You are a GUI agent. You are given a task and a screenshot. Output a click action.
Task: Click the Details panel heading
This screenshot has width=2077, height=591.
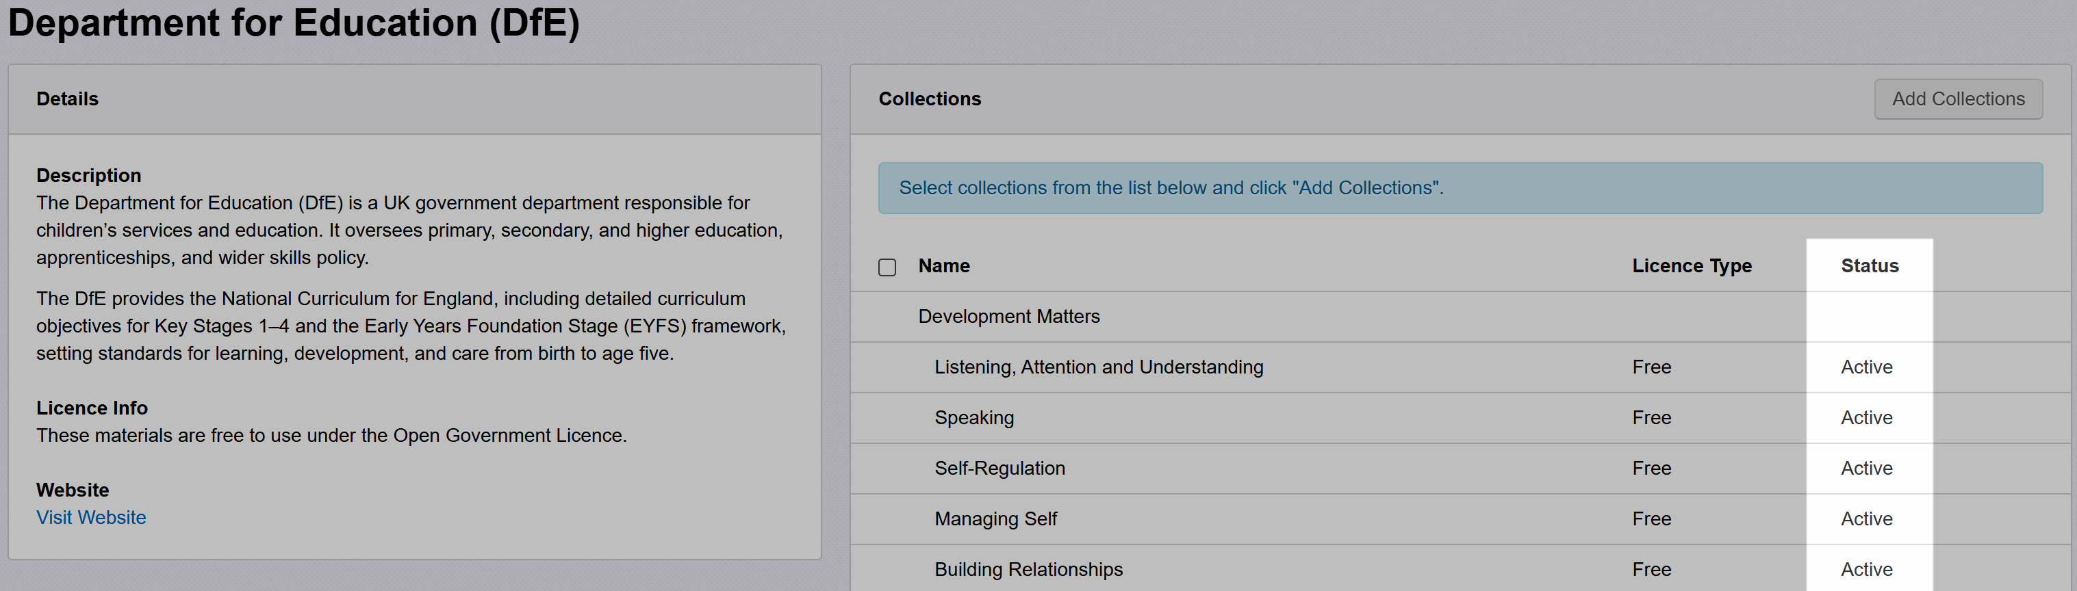[x=67, y=99]
